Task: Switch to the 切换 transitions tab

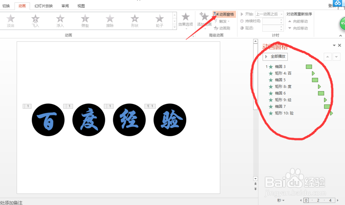Action: 6,6
